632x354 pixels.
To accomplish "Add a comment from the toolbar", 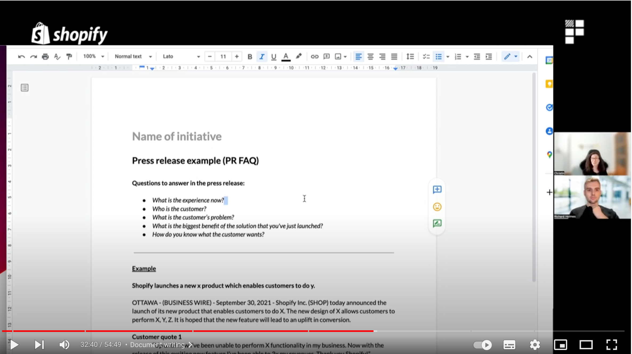I will 326,56.
